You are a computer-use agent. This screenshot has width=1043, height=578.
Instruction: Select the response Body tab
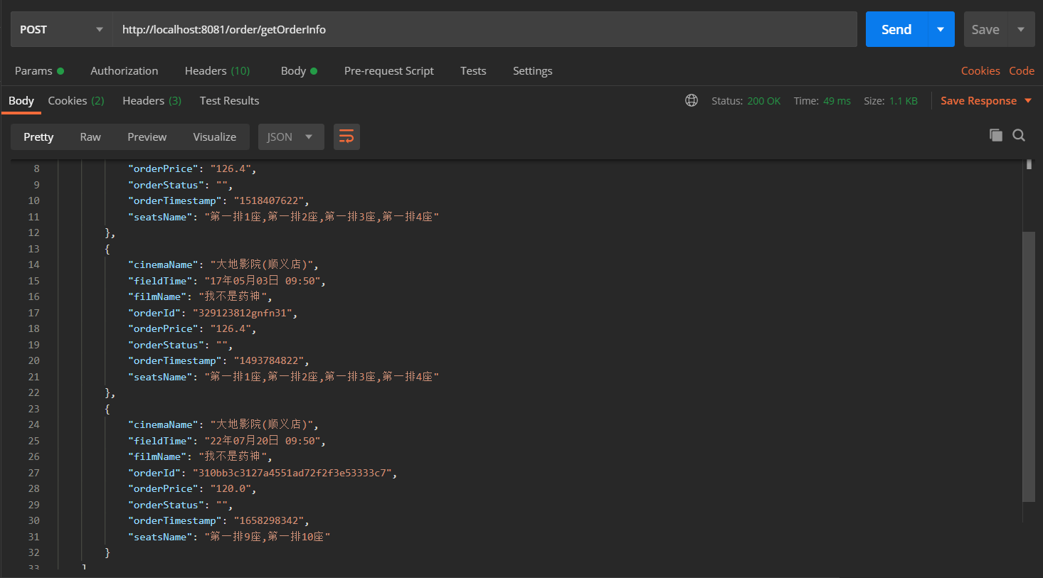click(x=21, y=100)
